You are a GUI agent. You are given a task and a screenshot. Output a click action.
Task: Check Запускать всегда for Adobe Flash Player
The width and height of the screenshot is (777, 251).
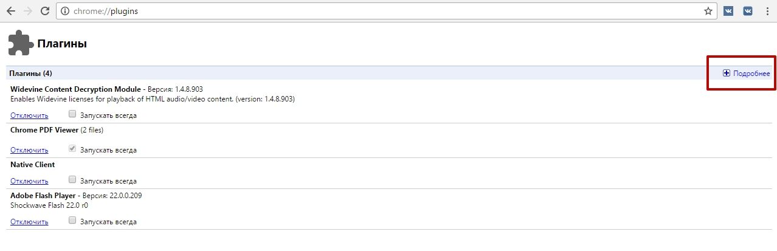point(72,221)
